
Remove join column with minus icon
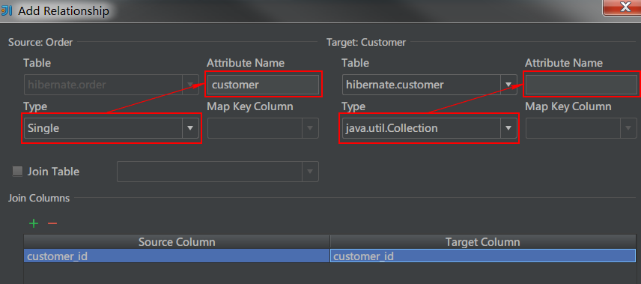[52, 223]
